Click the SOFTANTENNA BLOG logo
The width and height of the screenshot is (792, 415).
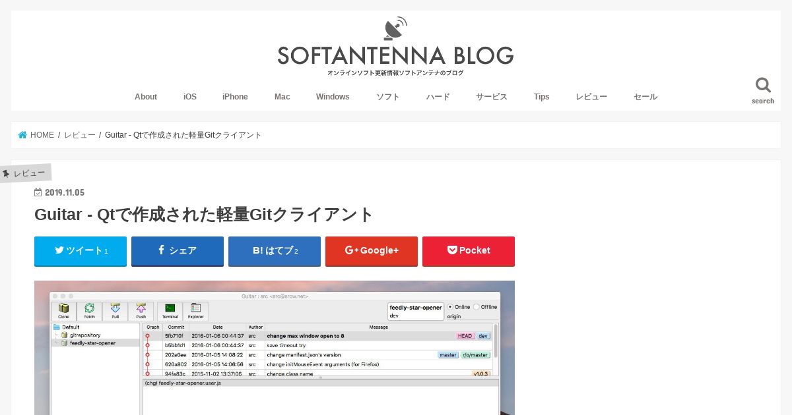click(x=395, y=47)
